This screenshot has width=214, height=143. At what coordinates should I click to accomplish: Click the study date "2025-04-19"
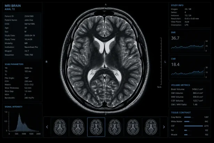tap(30, 36)
